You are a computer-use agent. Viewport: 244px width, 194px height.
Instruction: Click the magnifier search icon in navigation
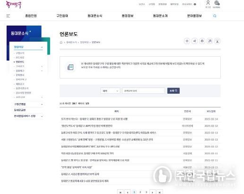[215, 16]
